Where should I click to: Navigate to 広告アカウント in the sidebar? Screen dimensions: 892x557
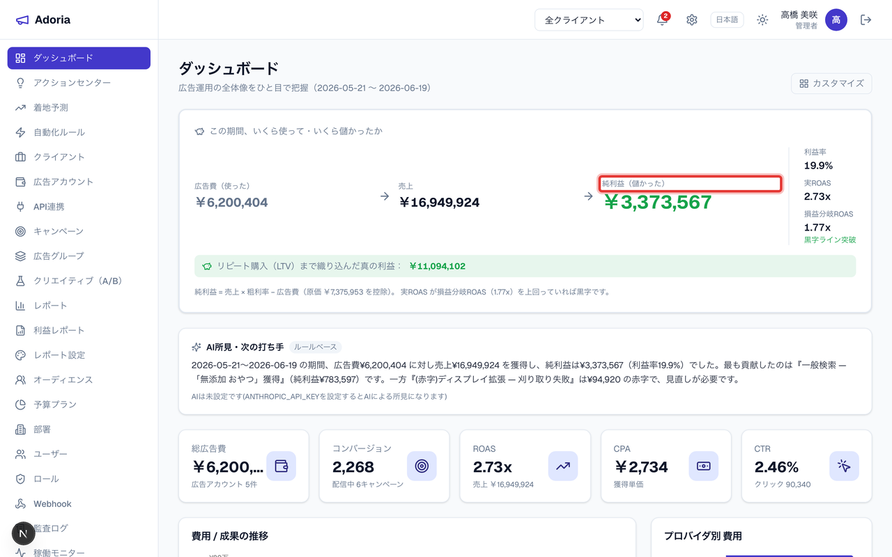79,182
